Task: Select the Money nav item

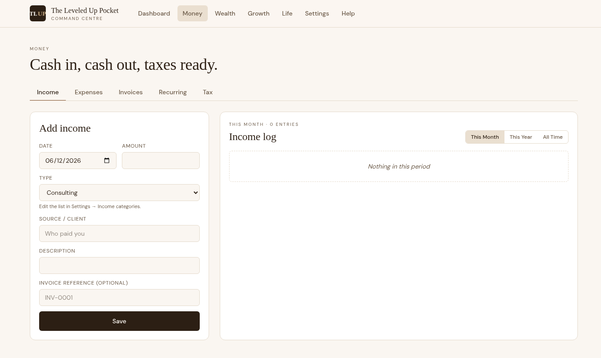Action: coord(192,13)
